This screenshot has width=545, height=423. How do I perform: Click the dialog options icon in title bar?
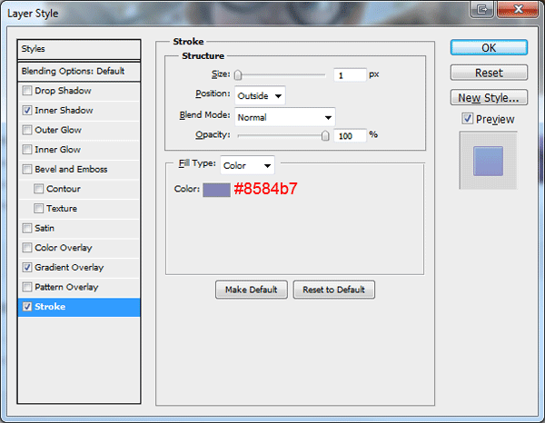pos(481,9)
